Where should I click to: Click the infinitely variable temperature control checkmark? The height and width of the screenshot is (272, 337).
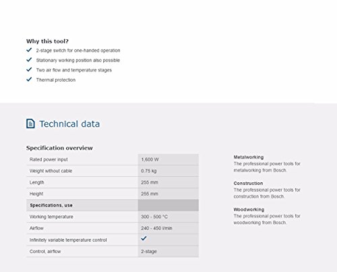tap(144, 238)
